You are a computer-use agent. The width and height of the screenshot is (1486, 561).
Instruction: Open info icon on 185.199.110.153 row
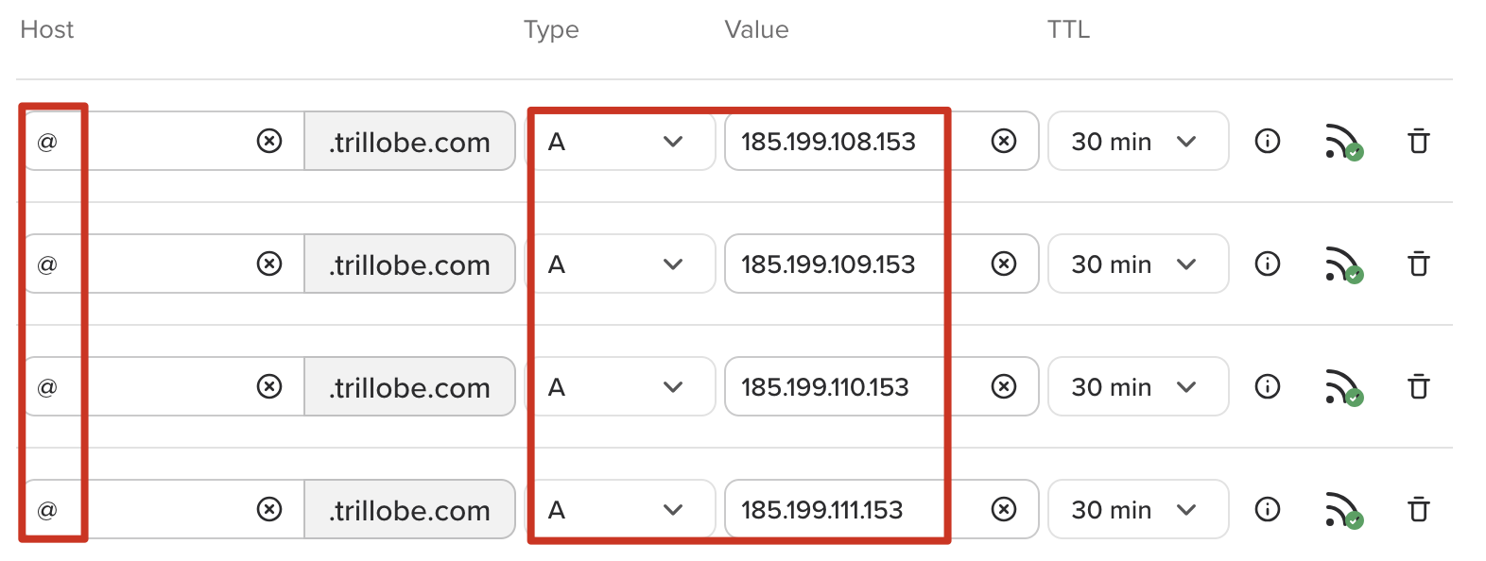point(1267,387)
